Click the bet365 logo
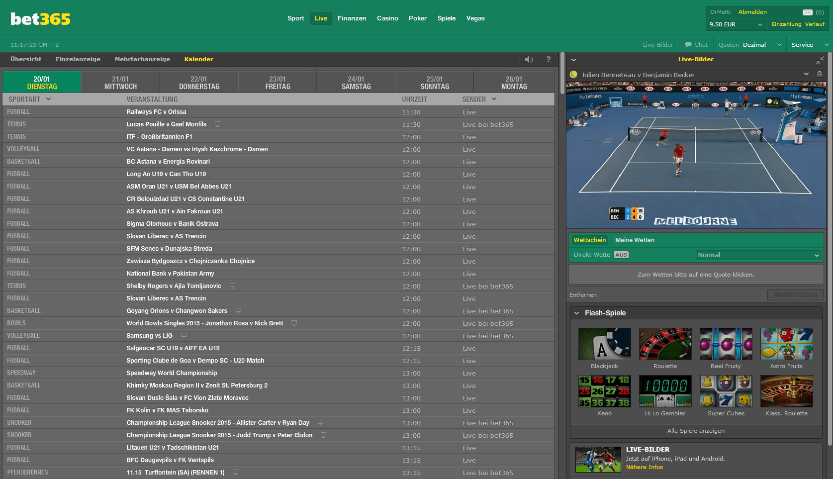 [x=40, y=19]
